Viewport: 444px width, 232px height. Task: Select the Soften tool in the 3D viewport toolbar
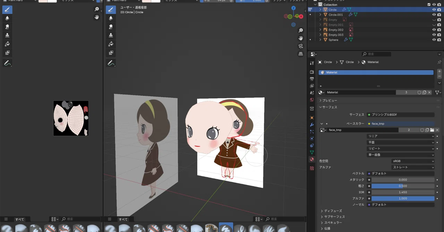click(x=111, y=18)
